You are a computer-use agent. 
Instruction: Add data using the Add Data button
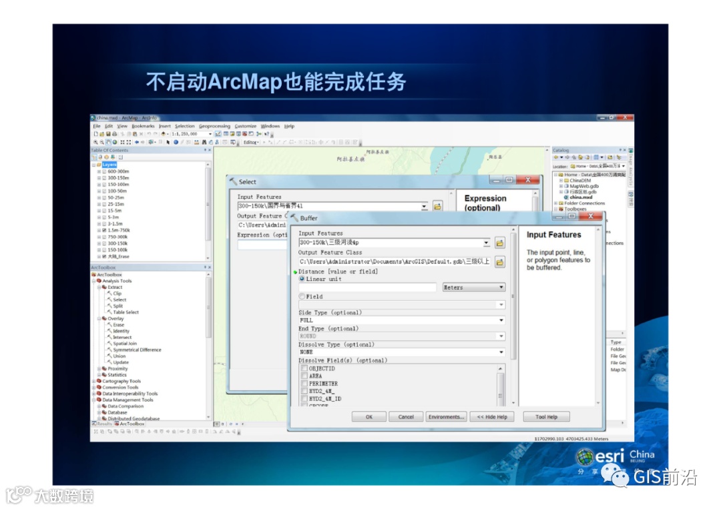coord(164,134)
